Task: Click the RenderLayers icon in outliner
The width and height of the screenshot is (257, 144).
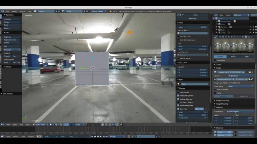Action: [x=219, y=21]
